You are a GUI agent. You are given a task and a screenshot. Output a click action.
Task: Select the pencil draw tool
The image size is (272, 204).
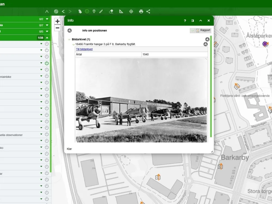click(101, 11)
